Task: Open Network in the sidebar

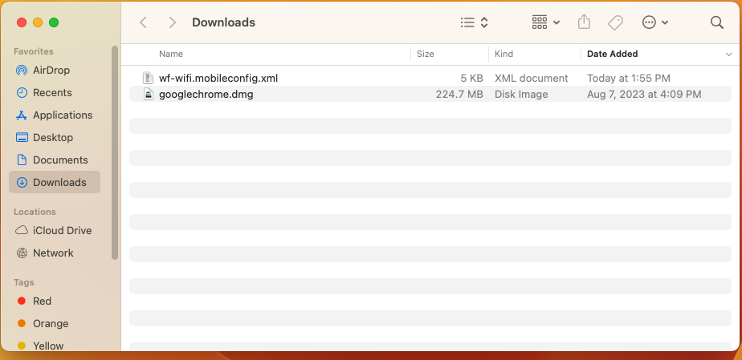Action: tap(55, 253)
